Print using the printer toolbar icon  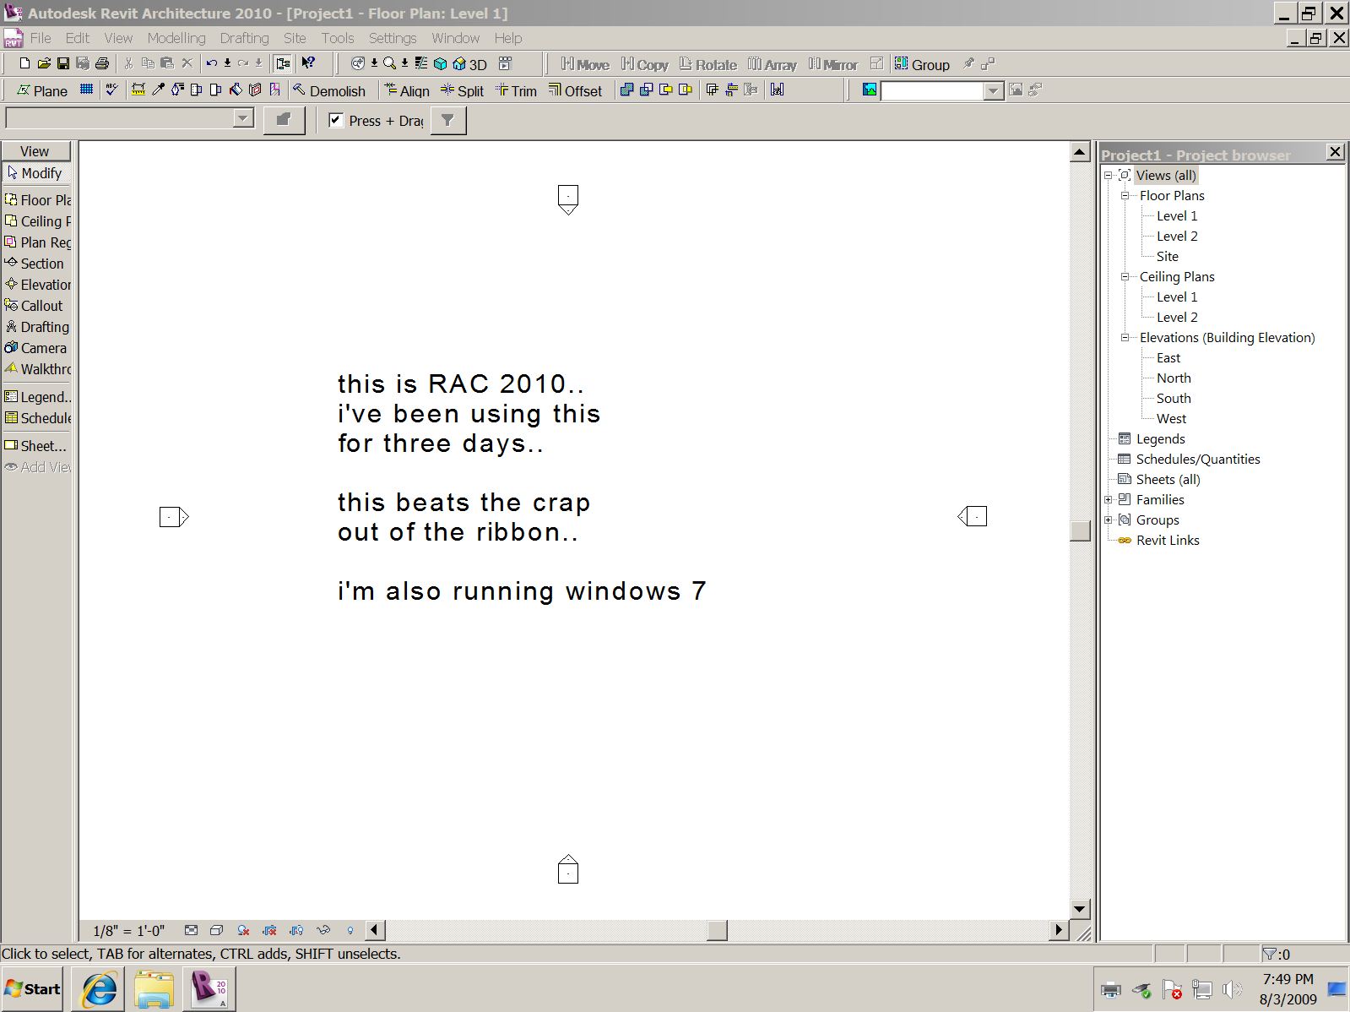coord(102,63)
